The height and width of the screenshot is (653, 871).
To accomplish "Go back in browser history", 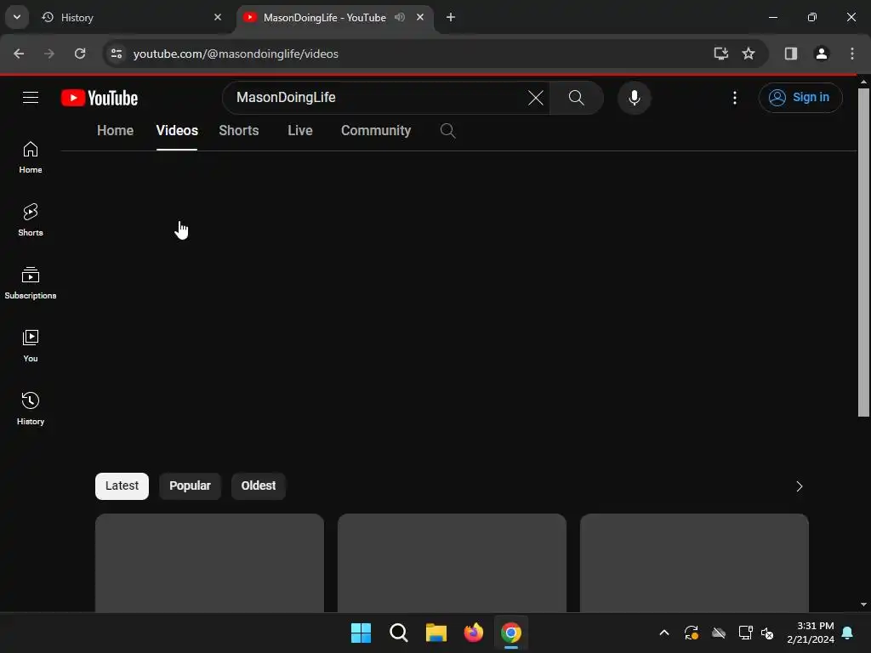I will 19,54.
